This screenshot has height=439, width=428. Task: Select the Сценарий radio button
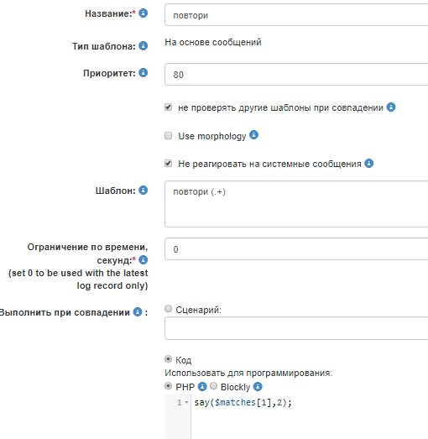pos(168,309)
